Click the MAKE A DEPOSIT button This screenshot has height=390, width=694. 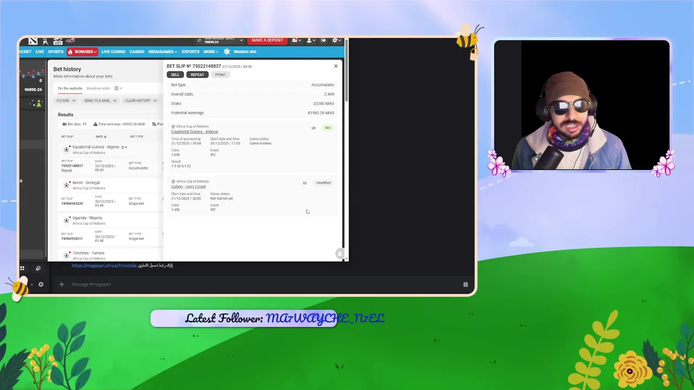(x=267, y=40)
